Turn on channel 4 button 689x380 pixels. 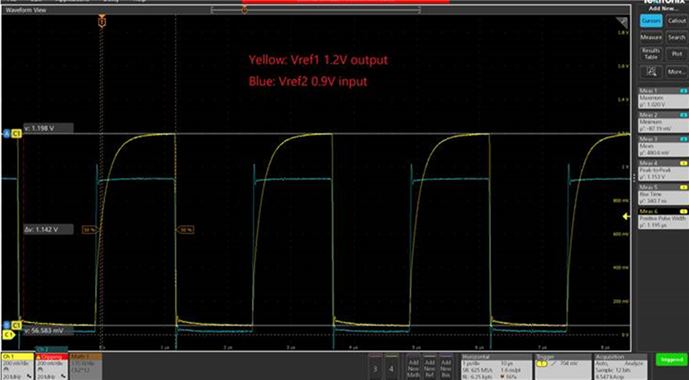pos(392,366)
